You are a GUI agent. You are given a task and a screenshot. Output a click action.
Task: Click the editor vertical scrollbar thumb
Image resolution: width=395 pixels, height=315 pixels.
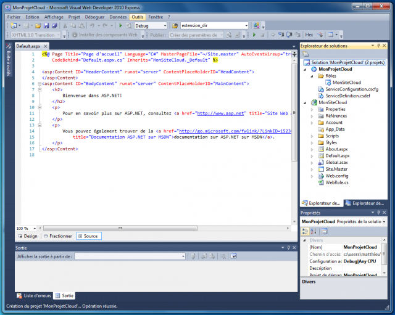coord(294,113)
